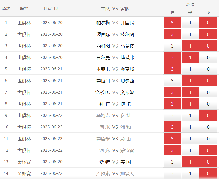Click 金杯赛 league cell in row 13
Viewport: 219px width, 180px height.
click(x=24, y=162)
